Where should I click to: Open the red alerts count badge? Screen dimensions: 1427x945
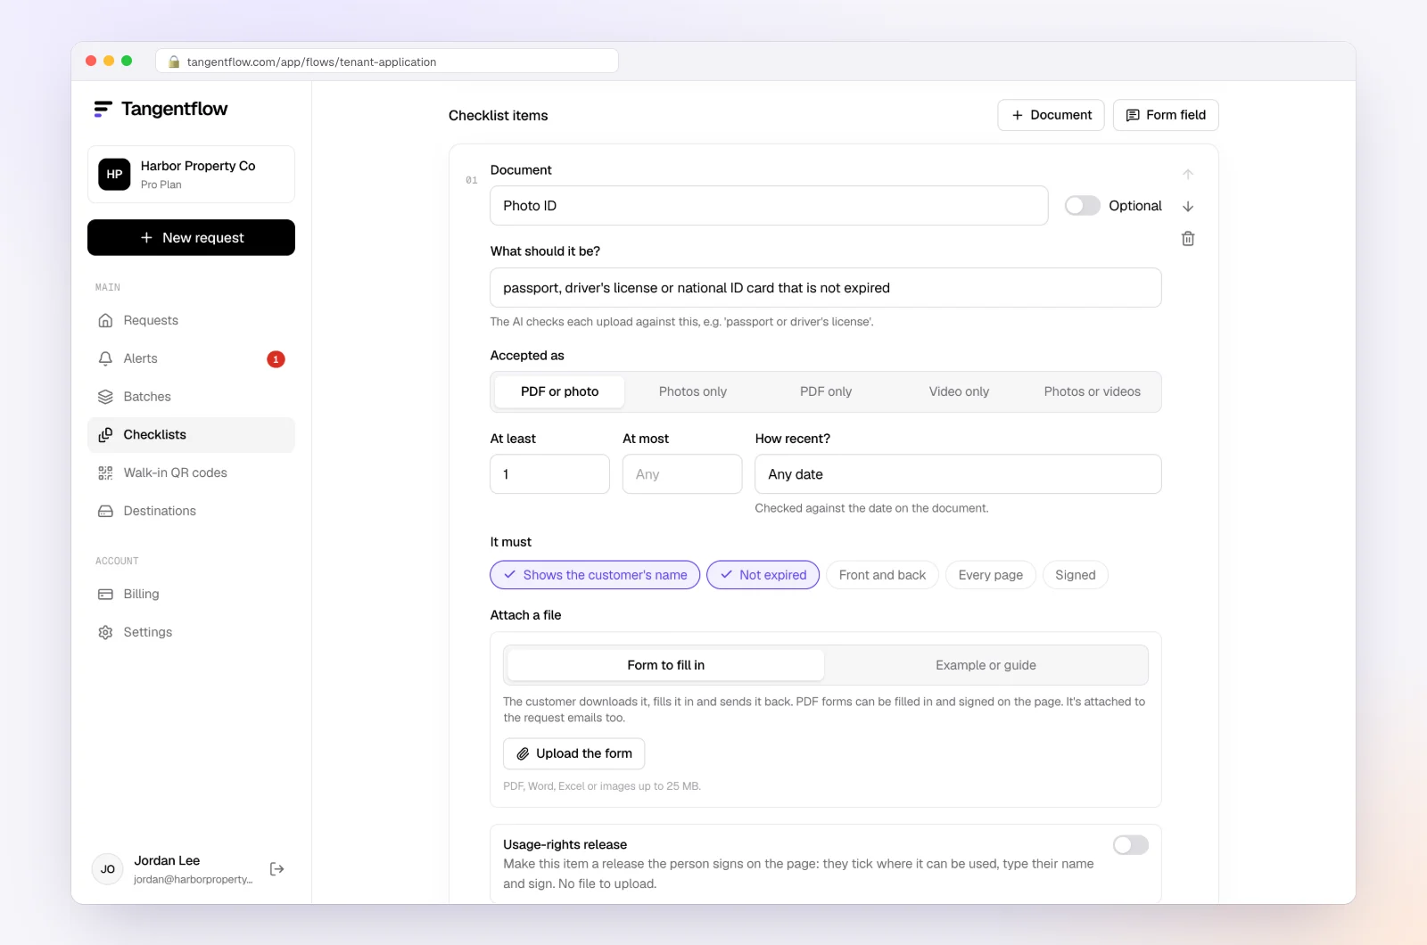(276, 359)
